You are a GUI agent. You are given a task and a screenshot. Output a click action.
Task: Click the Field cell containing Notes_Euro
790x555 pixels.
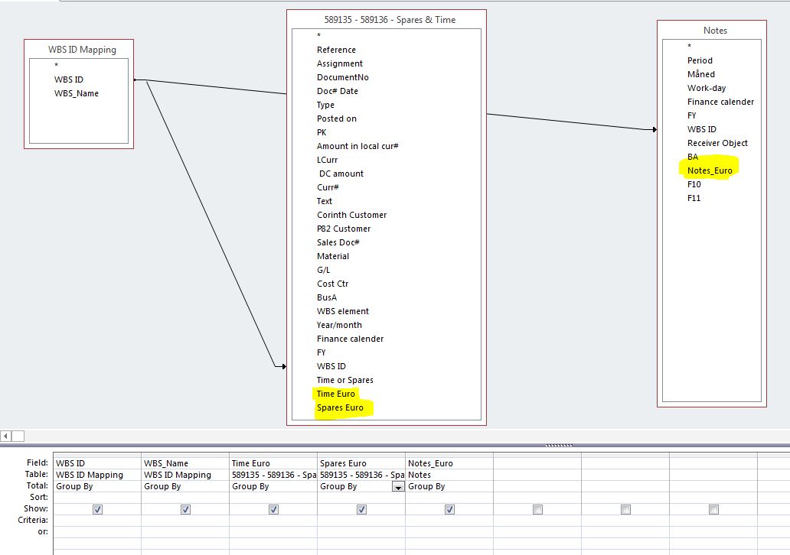point(449,463)
